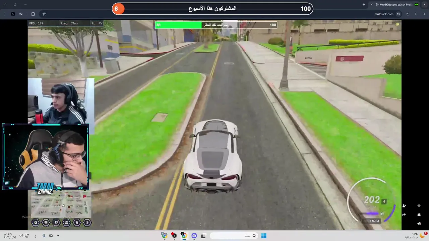Open a new browser tab
Image resolution: width=429 pixels, height=241 pixels.
(x=364, y=5)
